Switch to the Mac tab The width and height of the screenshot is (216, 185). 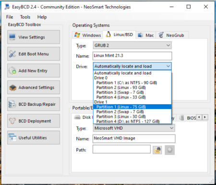[146, 35]
